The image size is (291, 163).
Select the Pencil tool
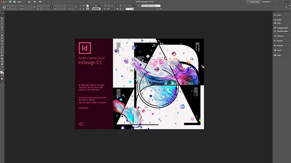[x=2, y=38]
